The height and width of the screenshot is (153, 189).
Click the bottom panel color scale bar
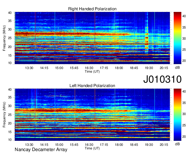pyautogui.click(x=177, y=115)
